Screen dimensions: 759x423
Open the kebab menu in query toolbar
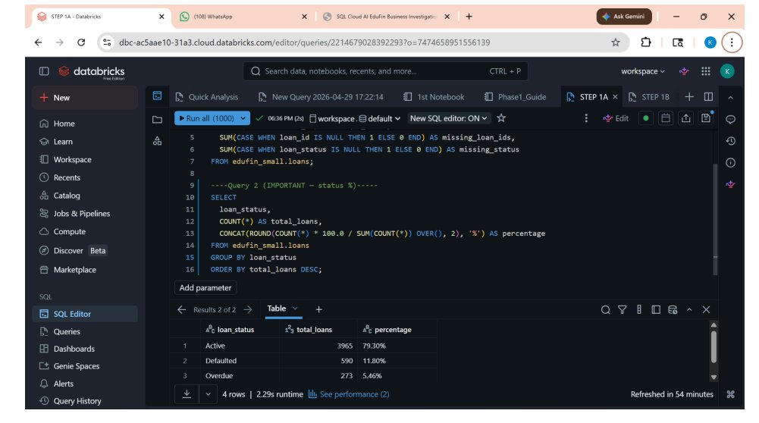tap(586, 118)
